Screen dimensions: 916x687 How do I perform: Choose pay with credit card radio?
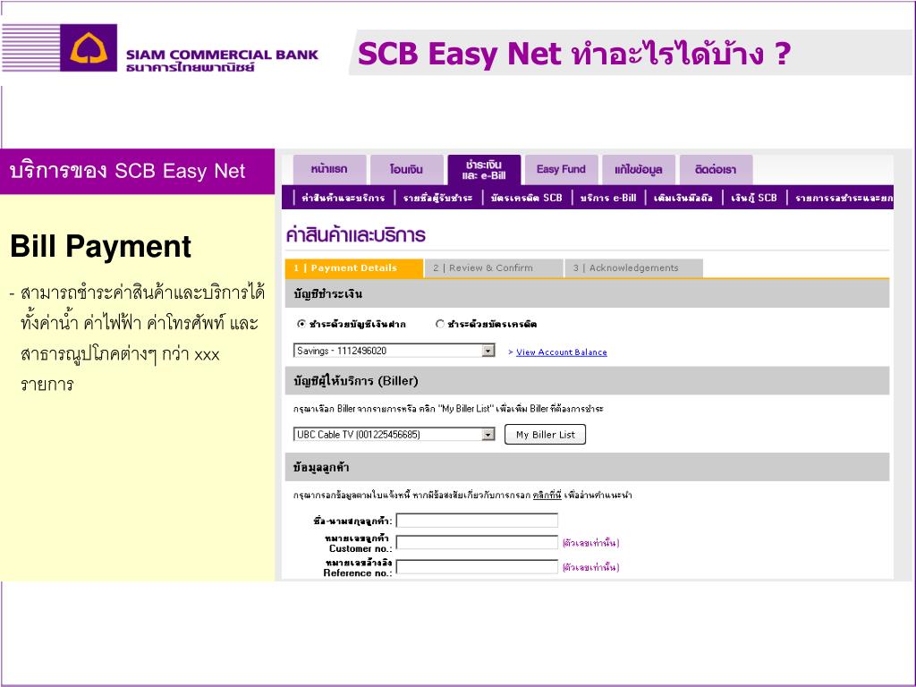click(x=440, y=324)
